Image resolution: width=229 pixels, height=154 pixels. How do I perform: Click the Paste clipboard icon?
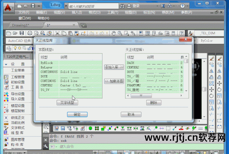tap(70, 33)
